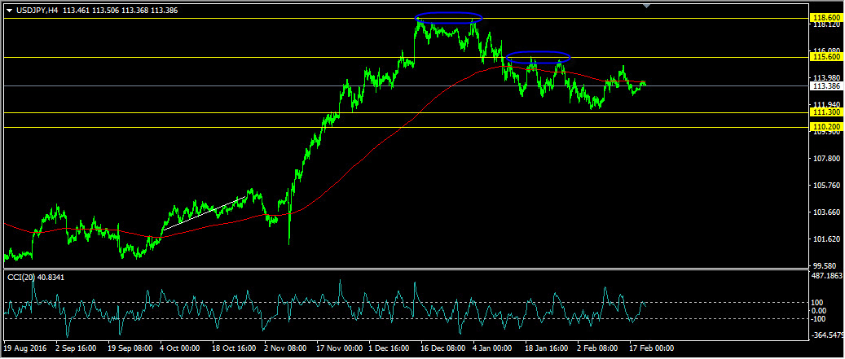Image resolution: width=845 pixels, height=359 pixels.
Task: Select the blue ellipse at the 115.600 tops
Action: 538,56
